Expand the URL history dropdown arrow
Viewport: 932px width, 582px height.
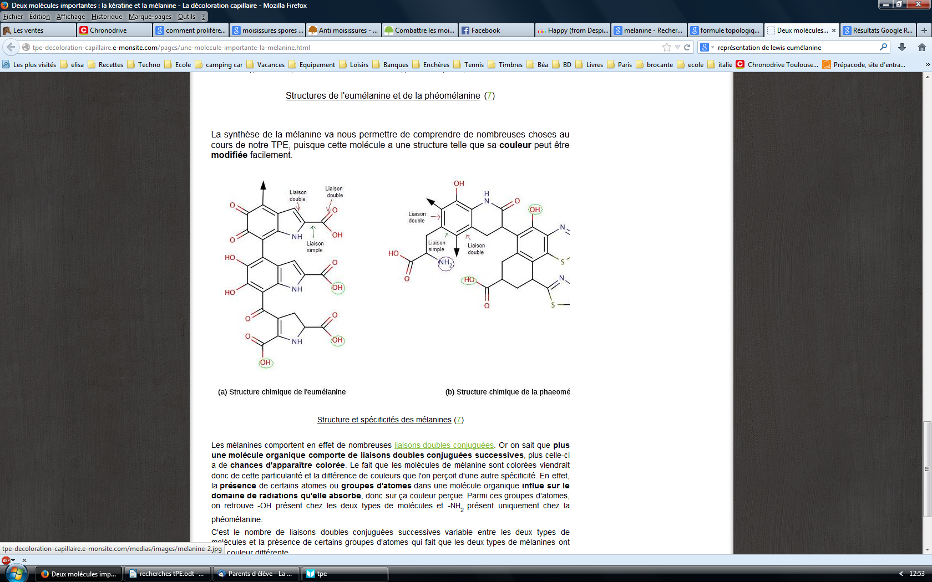coord(677,47)
